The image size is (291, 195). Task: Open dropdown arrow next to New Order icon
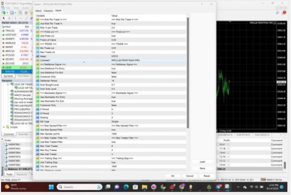click(7, 13)
